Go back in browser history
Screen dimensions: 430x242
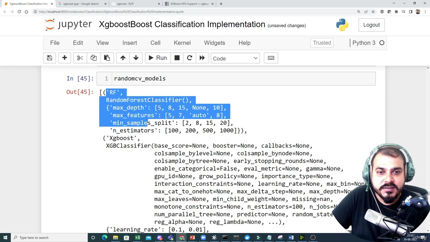tap(5, 12)
